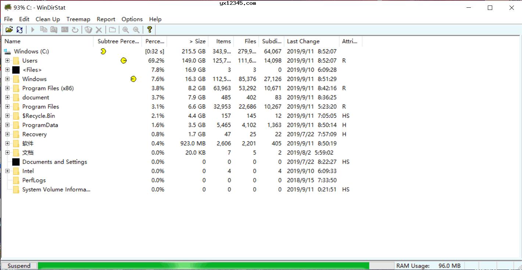Viewport: 522px width, 270px height.
Task: Sort by the Last Change column header
Action: tap(312, 41)
